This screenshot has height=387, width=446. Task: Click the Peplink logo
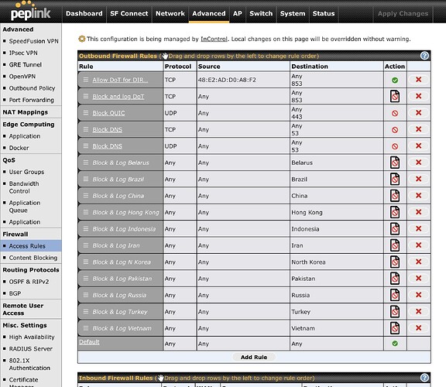(x=30, y=12)
